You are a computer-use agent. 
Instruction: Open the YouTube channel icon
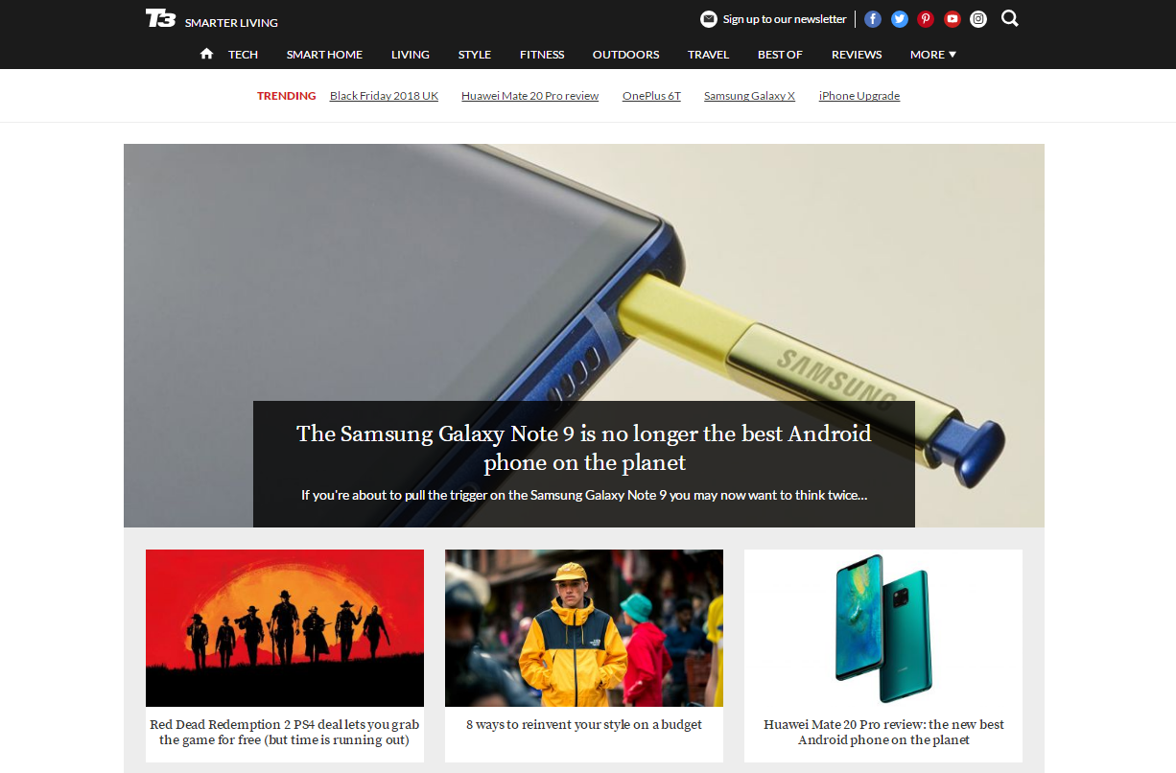click(x=953, y=19)
